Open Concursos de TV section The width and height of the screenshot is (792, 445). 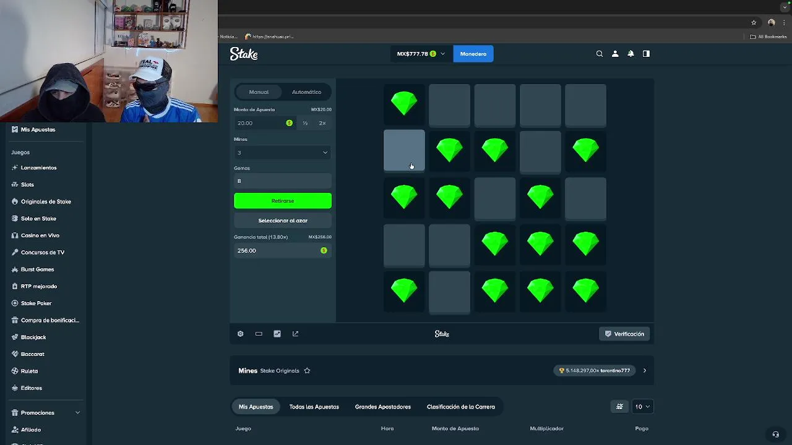click(x=43, y=252)
